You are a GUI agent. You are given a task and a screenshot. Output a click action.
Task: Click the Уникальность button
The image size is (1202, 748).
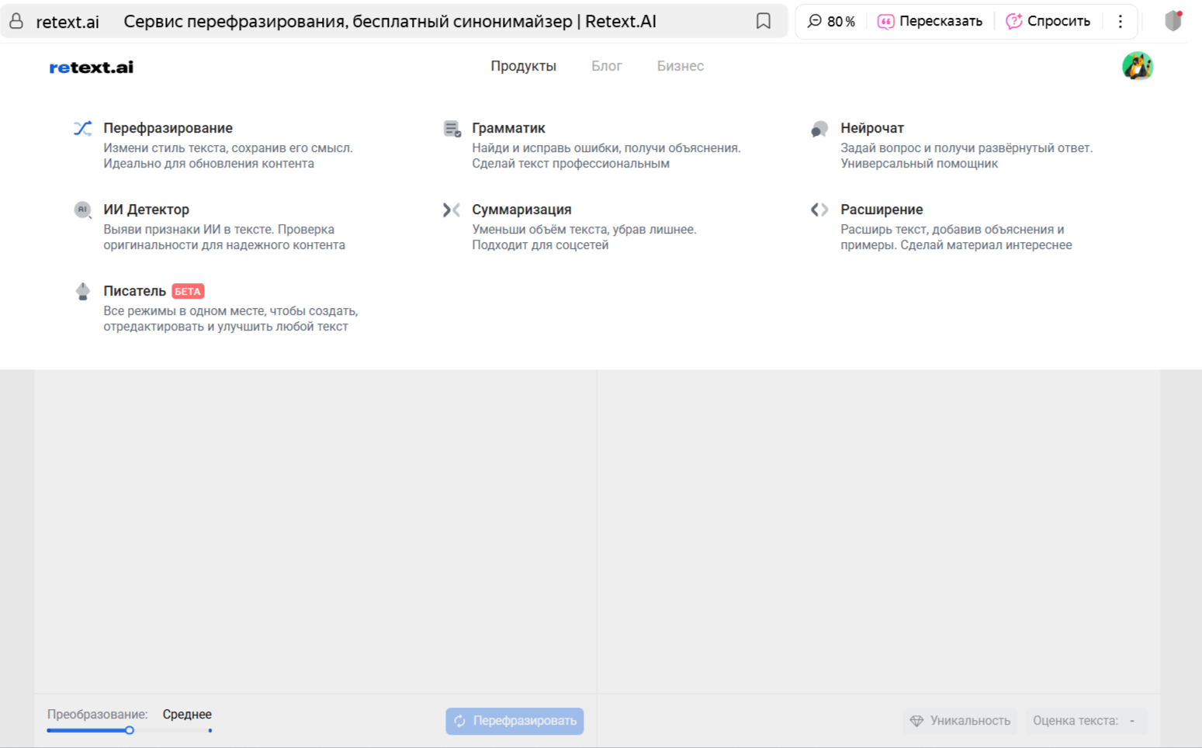click(961, 721)
